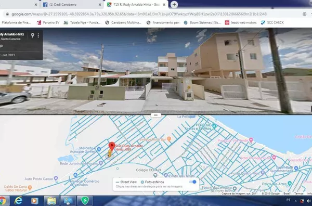The width and height of the screenshot is (312, 206).
Task: Click the Posto Abu Dhabi marker
Action: coord(166,175)
